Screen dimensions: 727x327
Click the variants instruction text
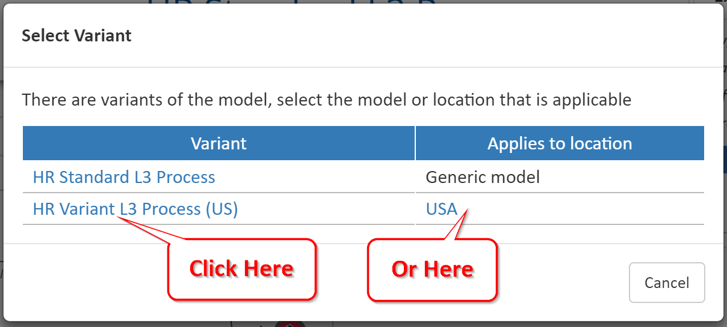point(326,100)
